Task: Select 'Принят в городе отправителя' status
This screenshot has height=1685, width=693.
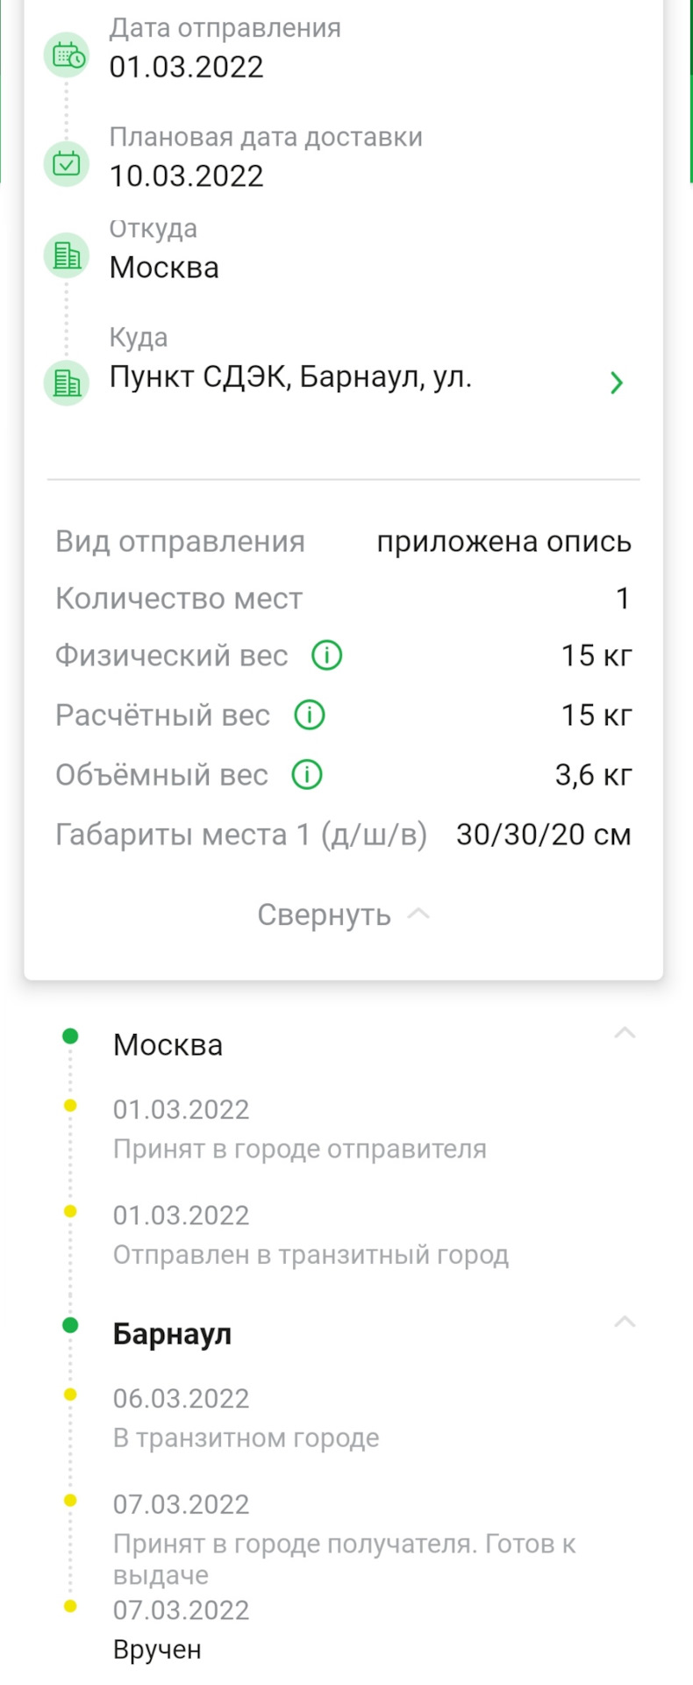Action: coord(299,1149)
